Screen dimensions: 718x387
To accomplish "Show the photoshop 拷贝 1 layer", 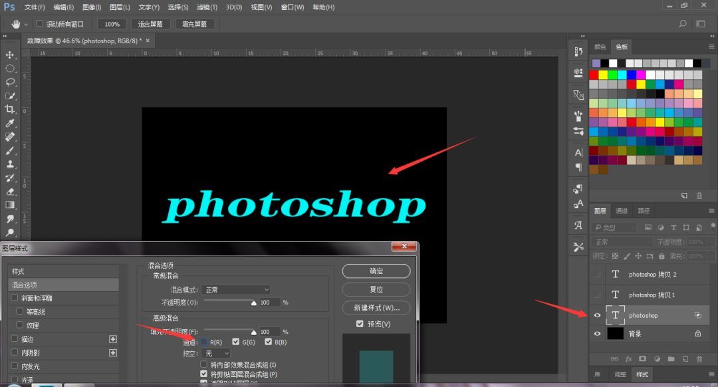I will [597, 295].
